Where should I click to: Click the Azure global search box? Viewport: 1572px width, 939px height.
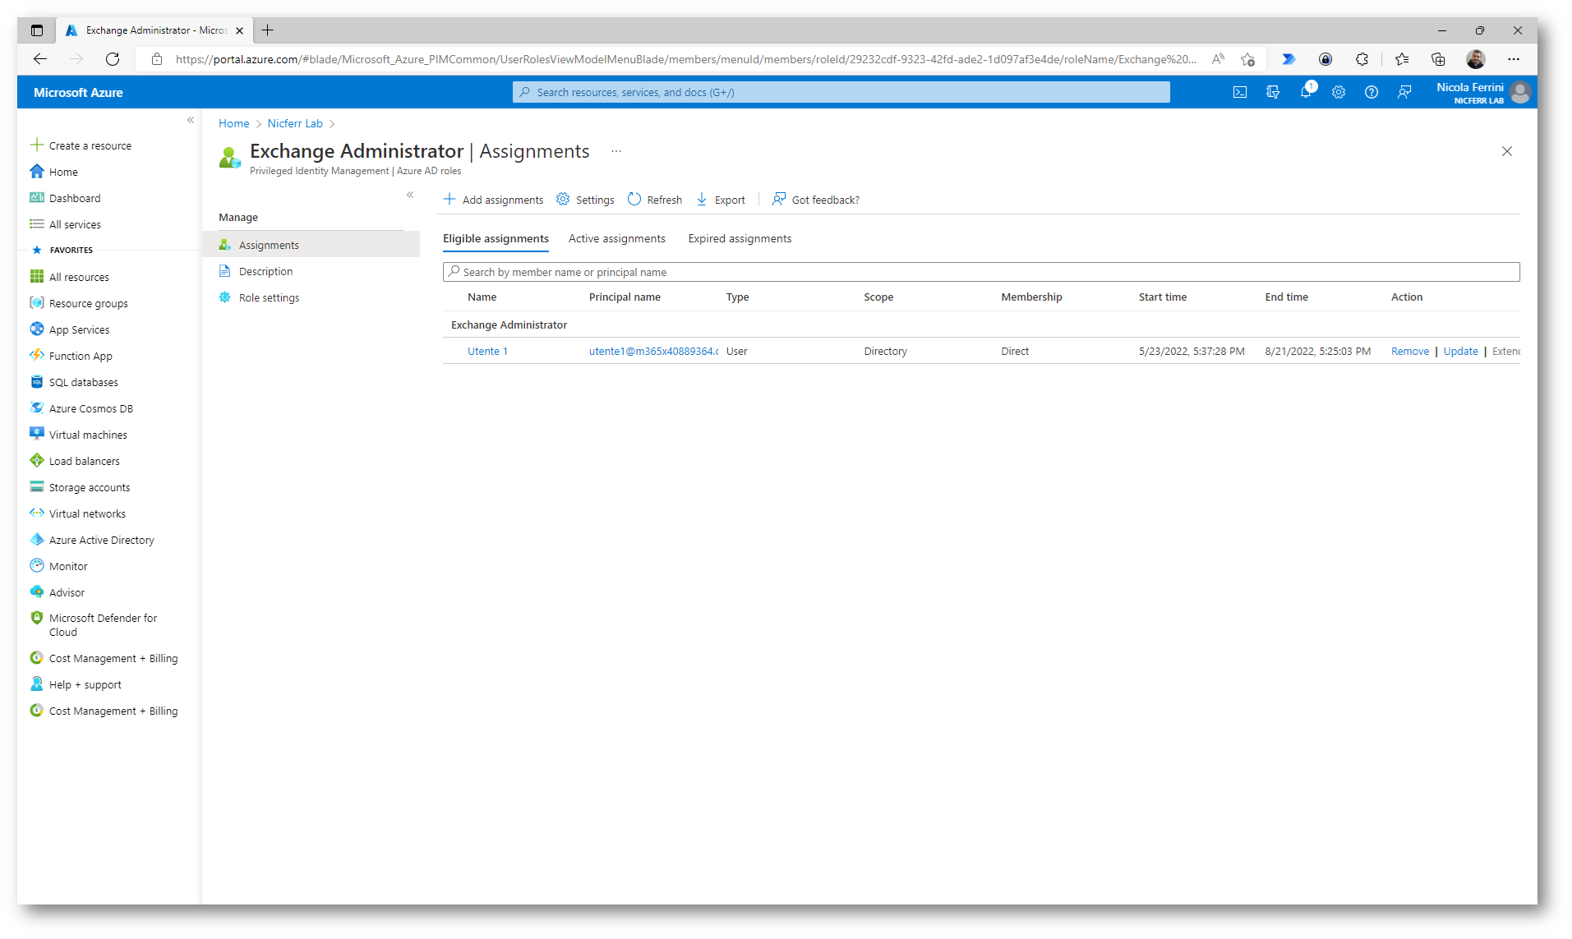pos(841,92)
